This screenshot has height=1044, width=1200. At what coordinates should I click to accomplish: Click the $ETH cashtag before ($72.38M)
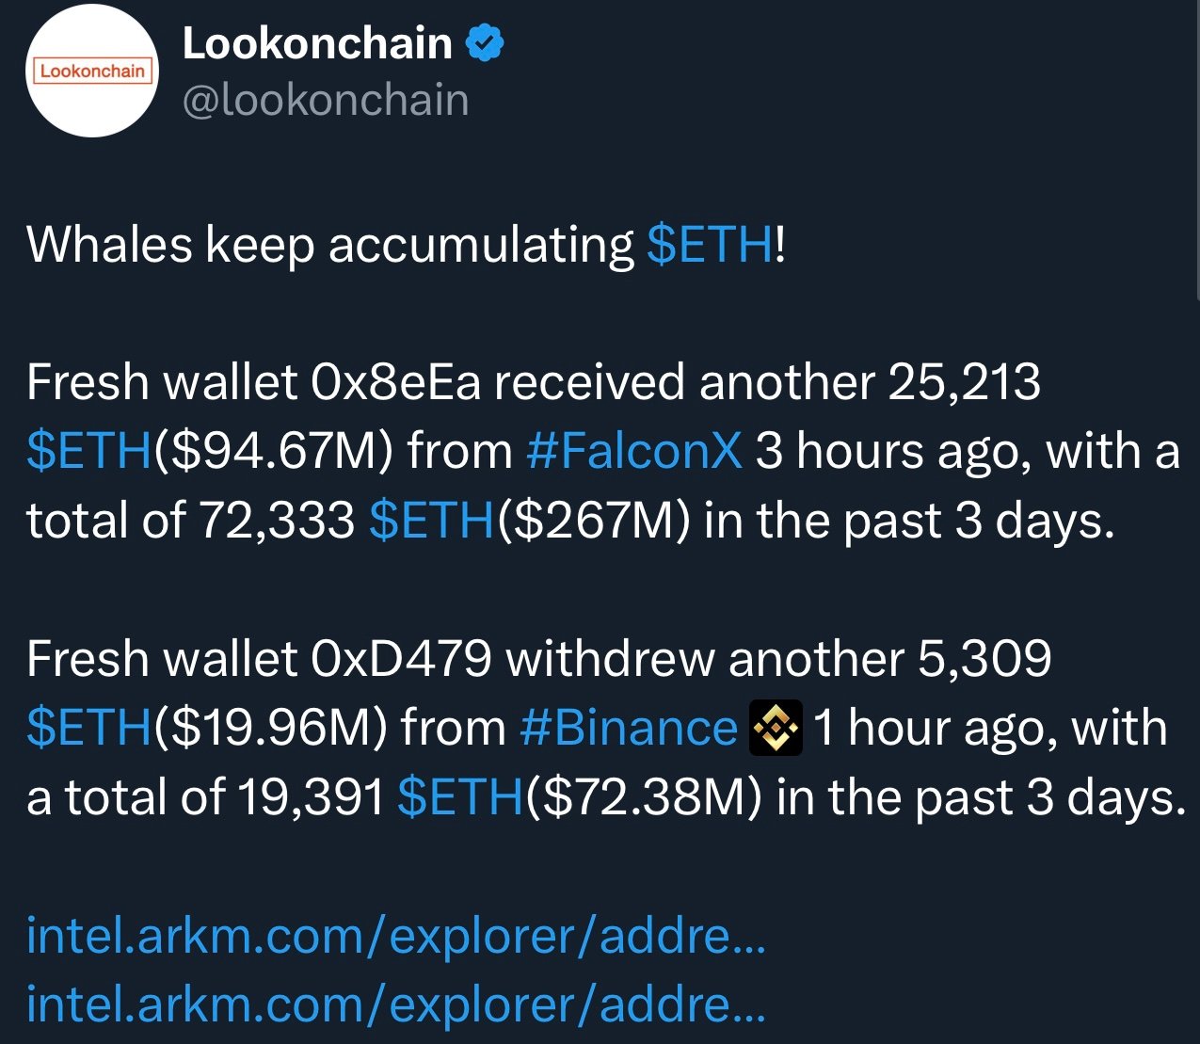tap(459, 797)
